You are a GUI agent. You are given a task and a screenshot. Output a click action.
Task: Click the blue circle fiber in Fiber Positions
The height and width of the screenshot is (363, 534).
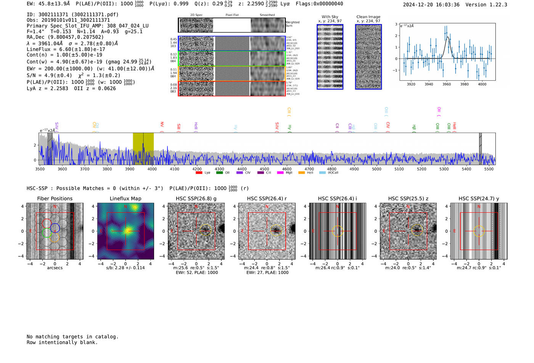coord(55,228)
